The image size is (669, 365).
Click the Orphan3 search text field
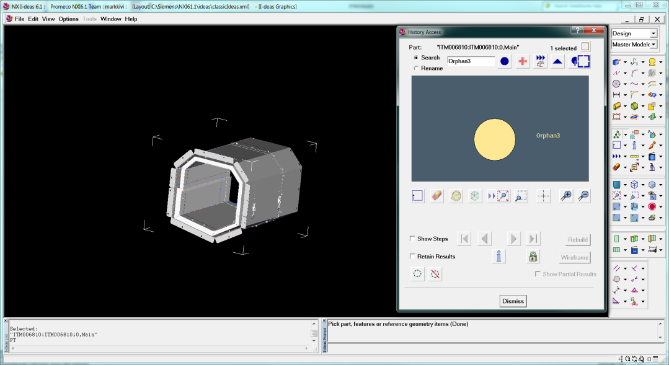click(471, 61)
